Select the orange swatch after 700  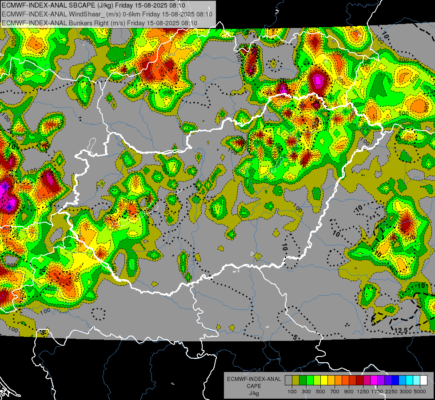pos(339,380)
